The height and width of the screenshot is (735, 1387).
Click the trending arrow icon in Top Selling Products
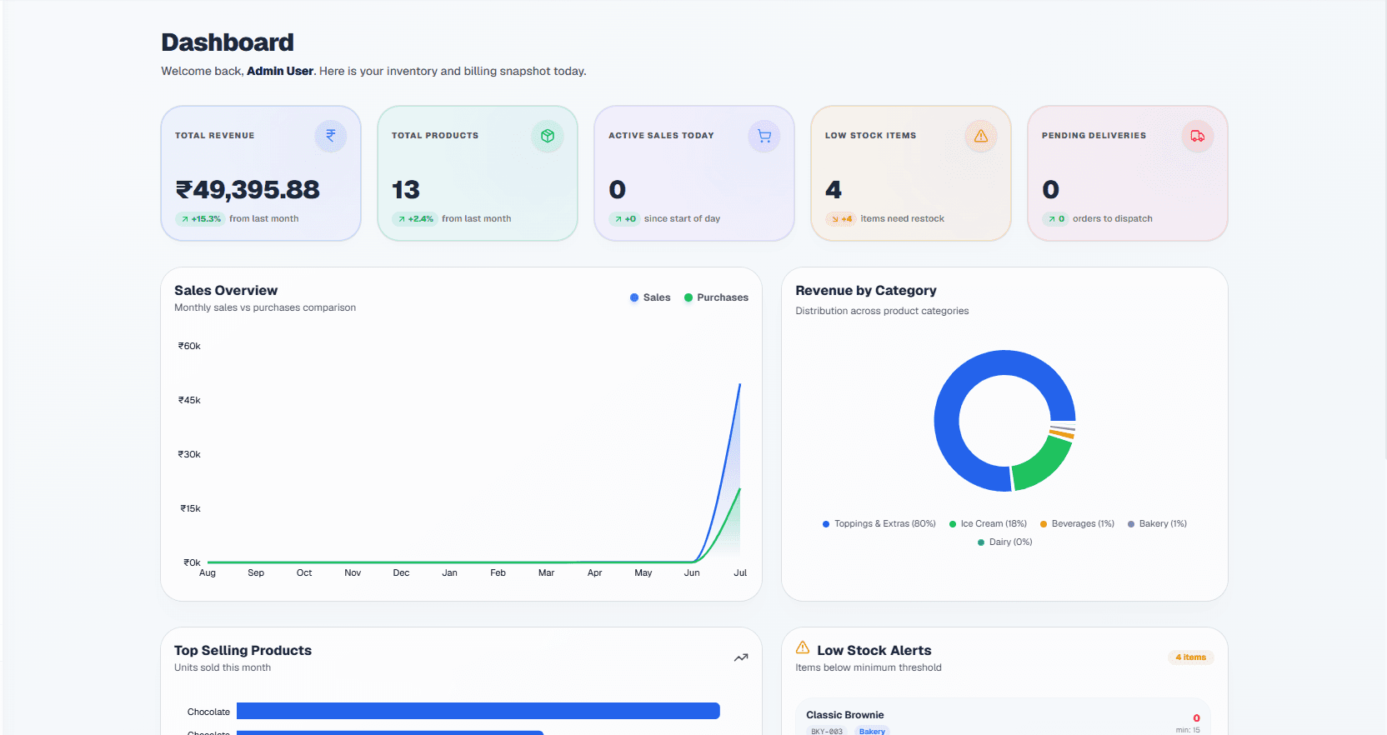[741, 657]
